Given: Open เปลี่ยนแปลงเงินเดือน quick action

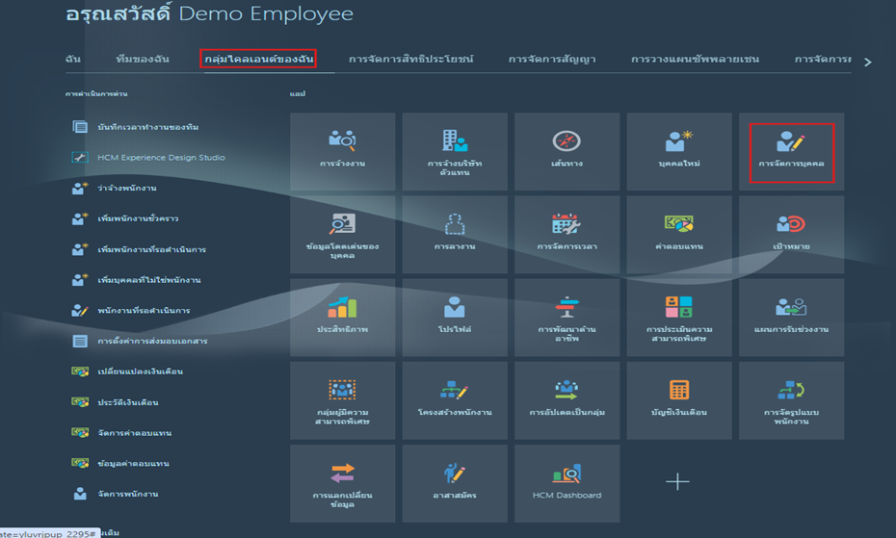Looking at the screenshot, I should tap(140, 371).
